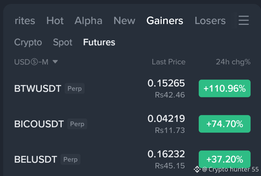This screenshot has width=261, height=176.
Task: Sort by Last Price column header
Action: pyautogui.click(x=168, y=62)
